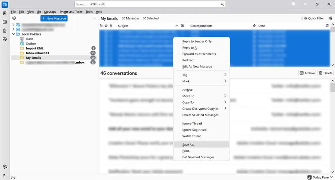Select the Trash folder
Viewport: 335px width, 180px height.
point(29,39)
